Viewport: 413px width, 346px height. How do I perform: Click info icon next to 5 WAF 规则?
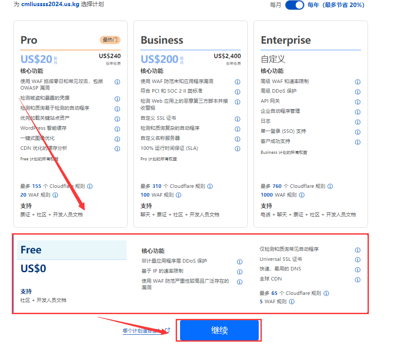coord(292,302)
